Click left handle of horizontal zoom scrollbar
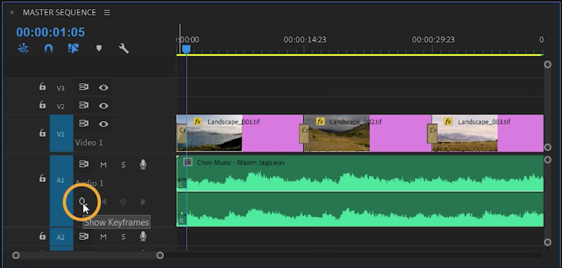This screenshot has height=268, width=562. (16, 255)
